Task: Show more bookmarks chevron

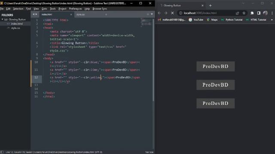Action: coord(272,20)
